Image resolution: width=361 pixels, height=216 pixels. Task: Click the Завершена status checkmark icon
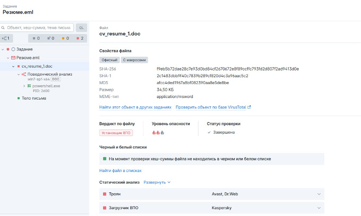(x=209, y=132)
